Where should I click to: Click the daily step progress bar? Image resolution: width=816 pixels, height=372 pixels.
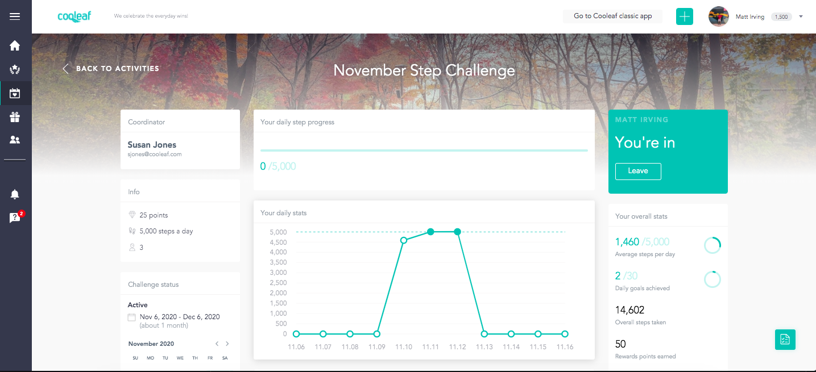(424, 151)
